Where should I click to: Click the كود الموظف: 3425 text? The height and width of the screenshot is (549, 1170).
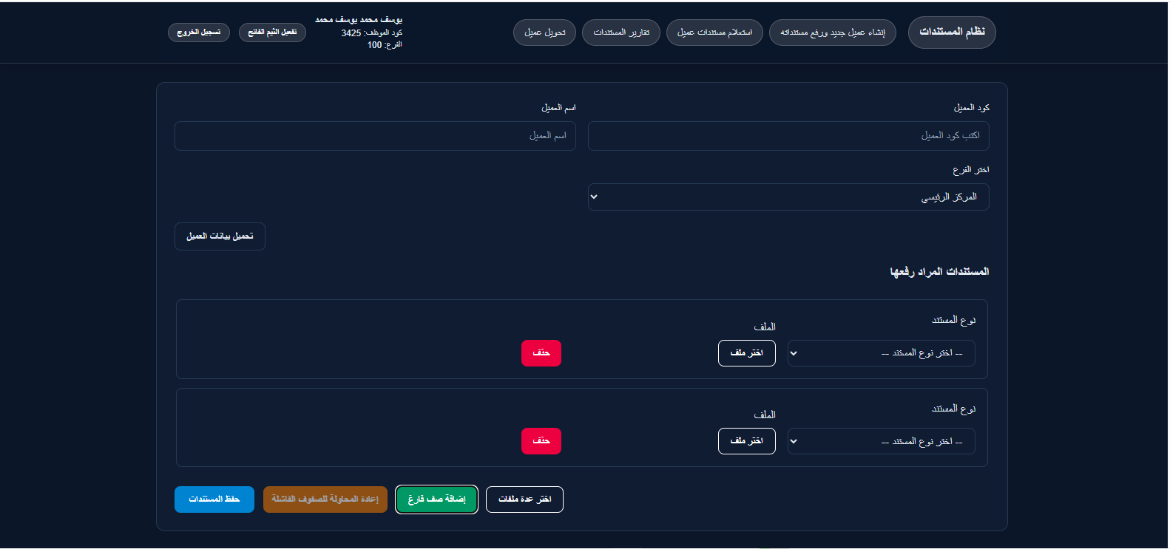pos(372,33)
